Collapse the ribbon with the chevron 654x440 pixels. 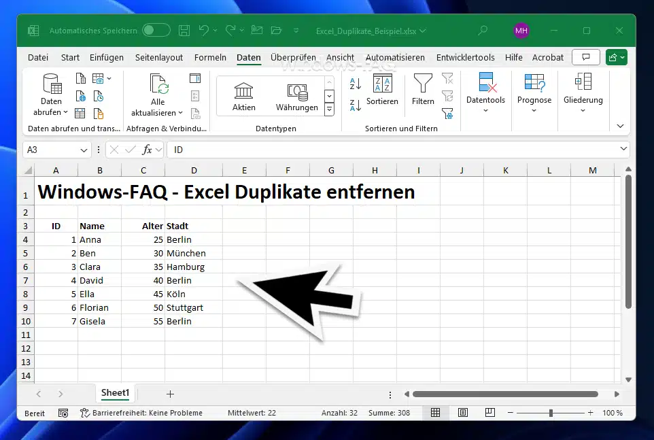tap(620, 126)
